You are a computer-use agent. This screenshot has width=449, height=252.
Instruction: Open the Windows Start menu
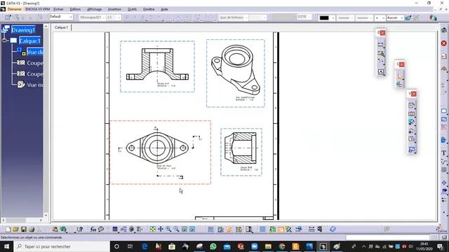[6, 246]
